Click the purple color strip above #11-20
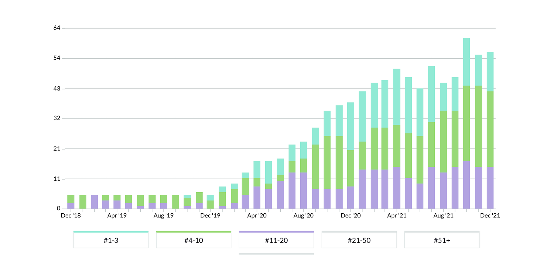This screenshot has height=255, width=554. point(276,232)
